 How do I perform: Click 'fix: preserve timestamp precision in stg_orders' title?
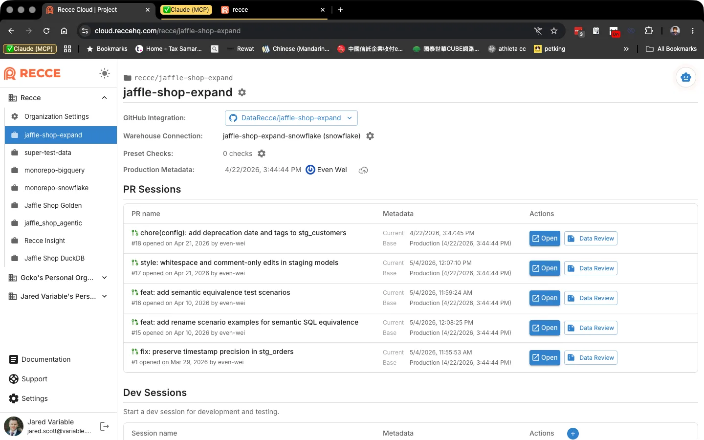pyautogui.click(x=217, y=352)
